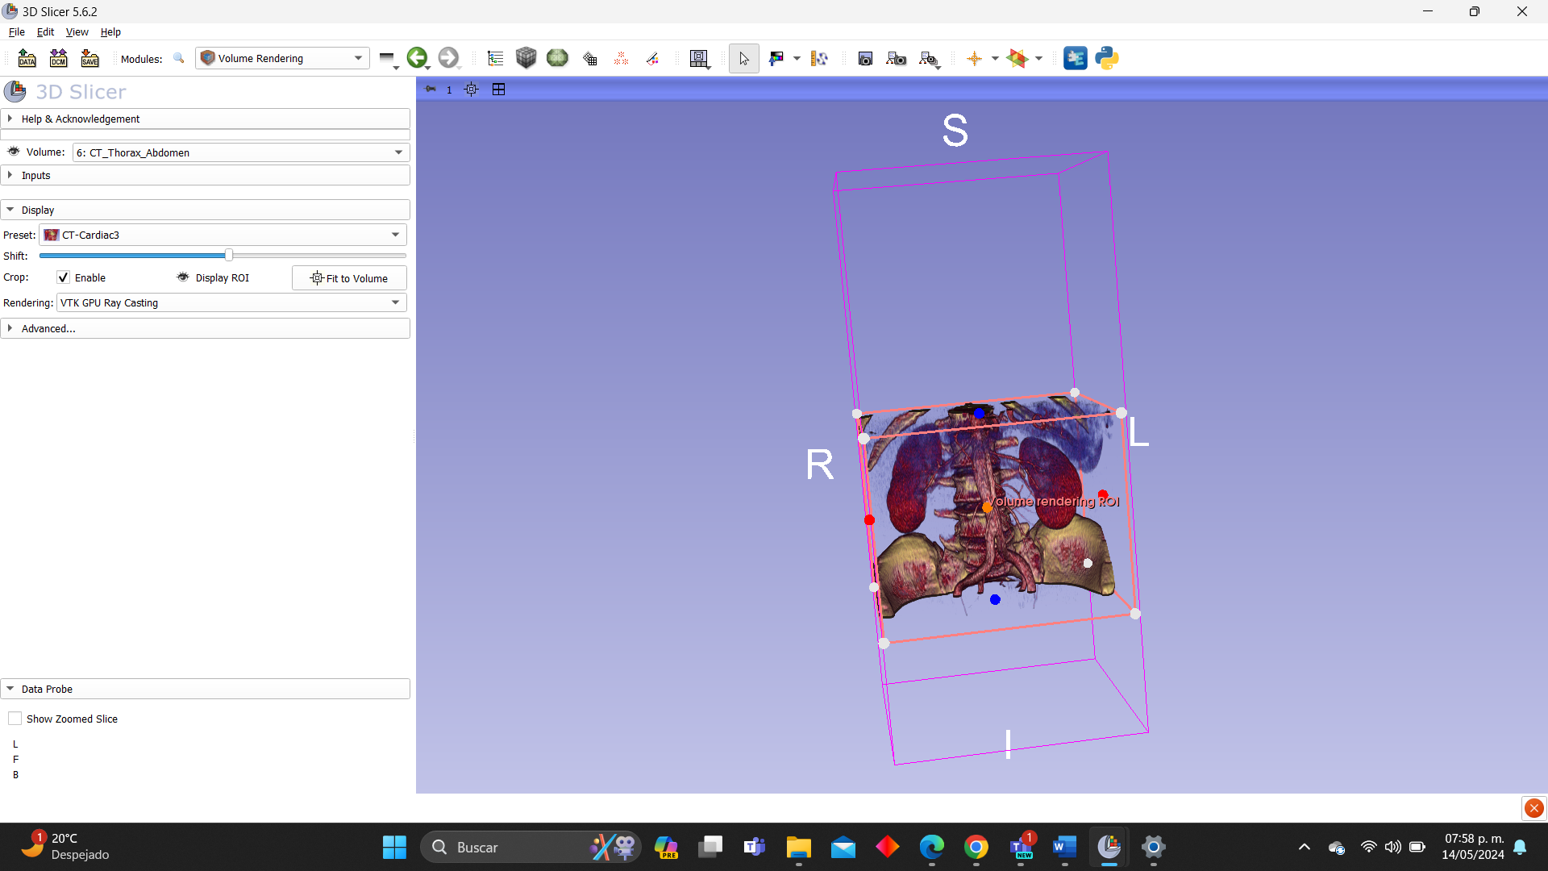The image size is (1548, 871).
Task: Click the Load DICOM data icon
Action: [58, 58]
